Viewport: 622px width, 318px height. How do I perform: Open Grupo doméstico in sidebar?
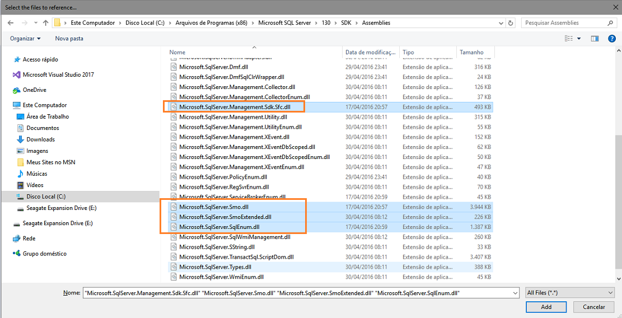coord(44,254)
